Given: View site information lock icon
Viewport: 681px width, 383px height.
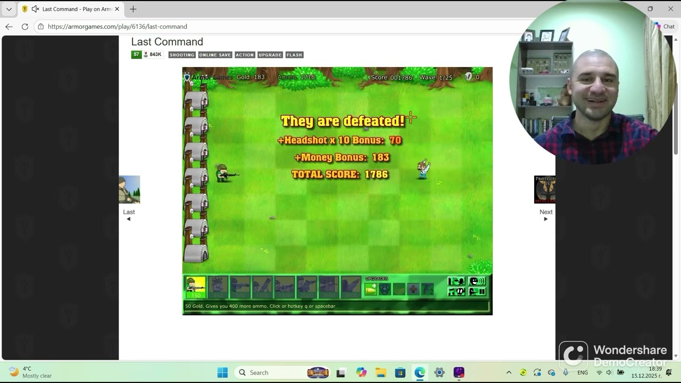Looking at the screenshot, I should (41, 27).
